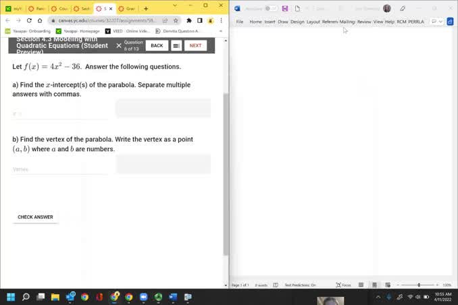The width and height of the screenshot is (458, 305).
Task: Toggle the AutoSave switch in Word
Action: (270, 9)
